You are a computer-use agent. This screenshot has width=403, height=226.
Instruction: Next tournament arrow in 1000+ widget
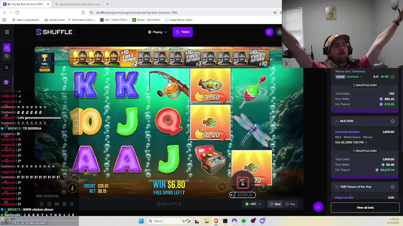53,63
